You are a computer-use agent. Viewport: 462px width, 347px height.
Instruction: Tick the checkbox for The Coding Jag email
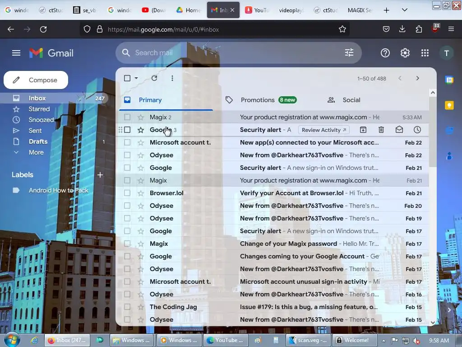(x=127, y=307)
